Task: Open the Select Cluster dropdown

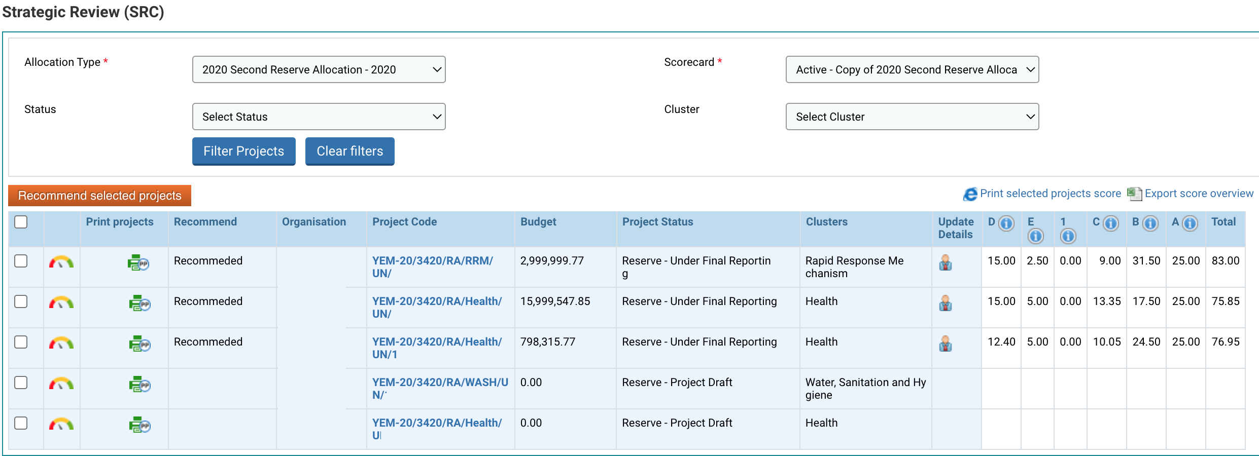Action: (913, 117)
